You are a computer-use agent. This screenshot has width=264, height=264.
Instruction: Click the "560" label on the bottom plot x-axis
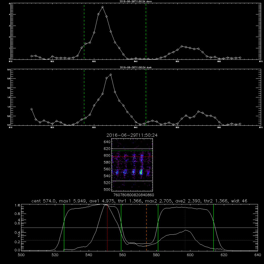click(x=122, y=255)
